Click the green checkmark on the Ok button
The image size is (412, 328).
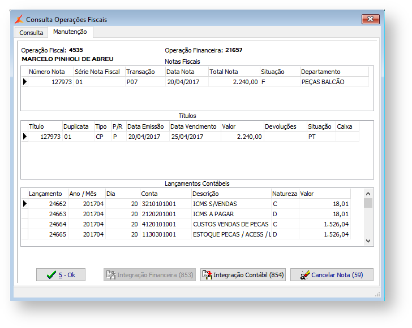[x=51, y=275]
